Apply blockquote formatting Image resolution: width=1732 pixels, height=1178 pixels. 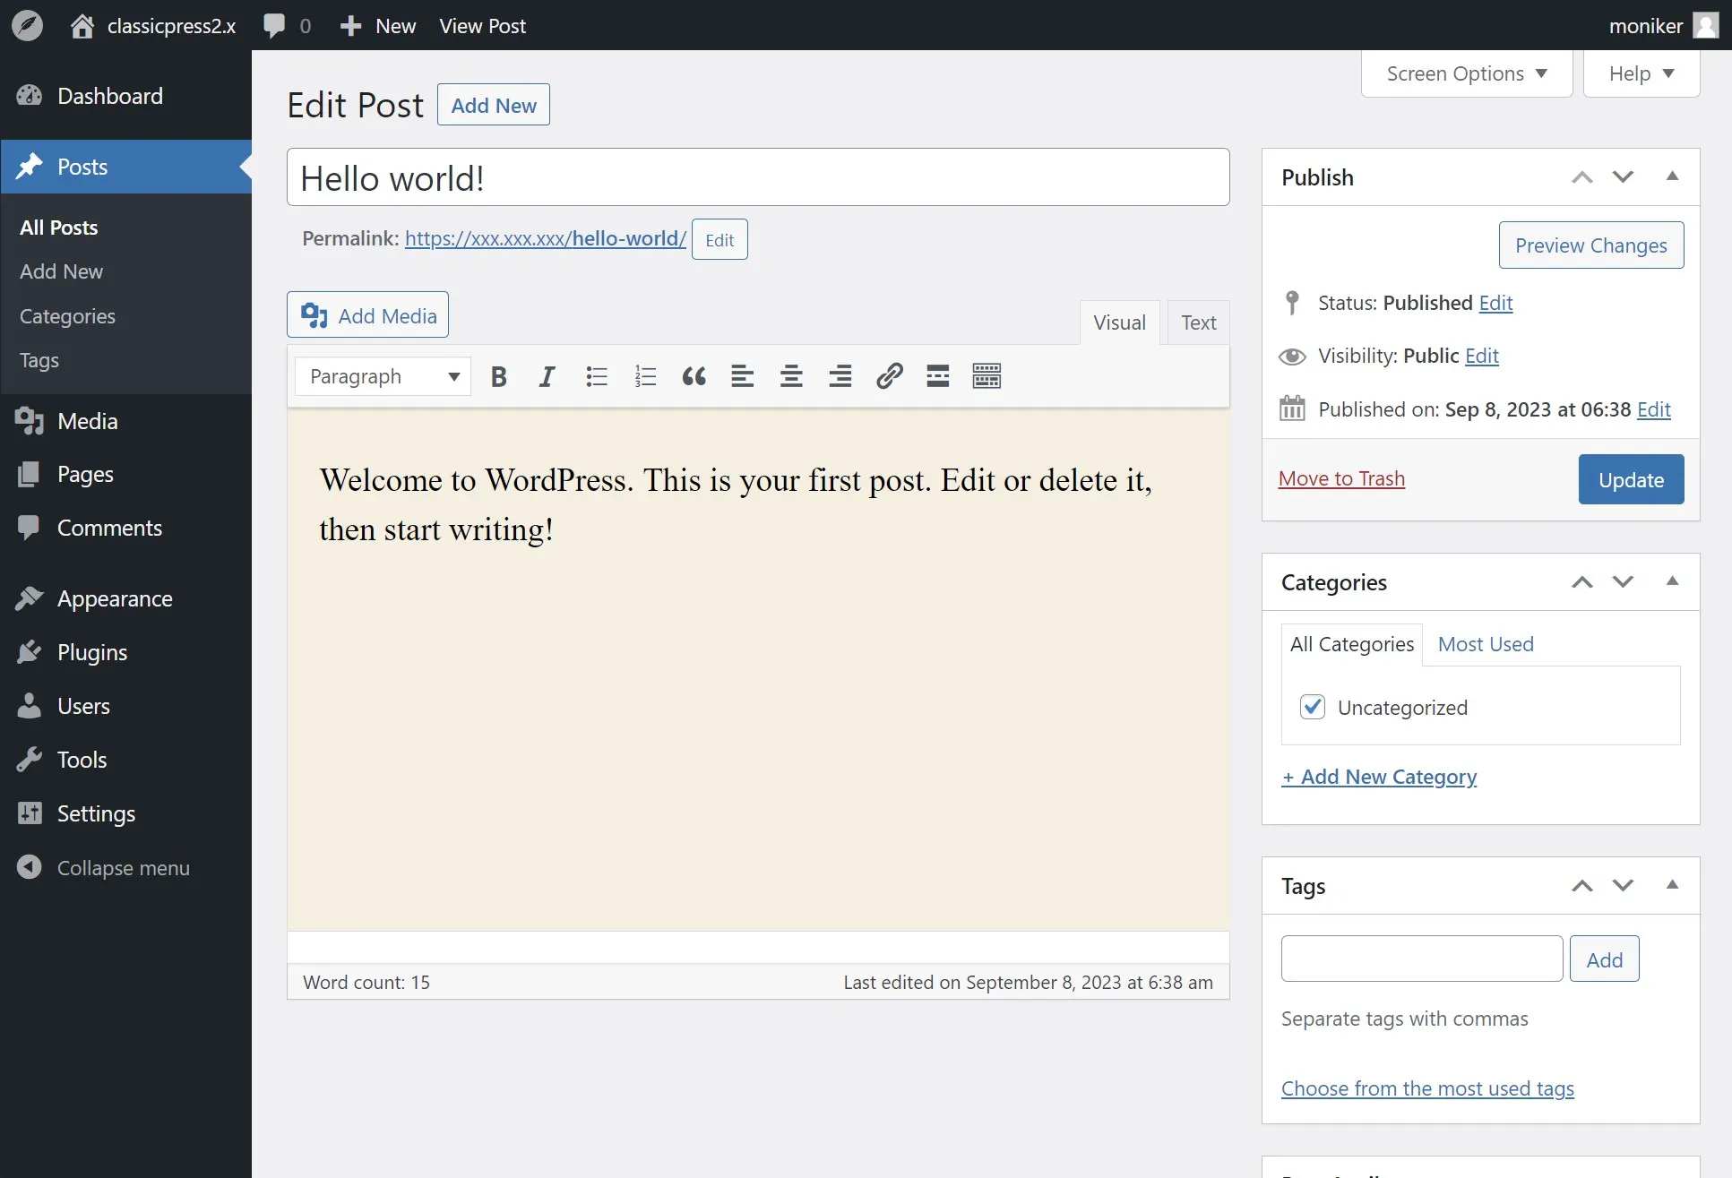pos(694,376)
